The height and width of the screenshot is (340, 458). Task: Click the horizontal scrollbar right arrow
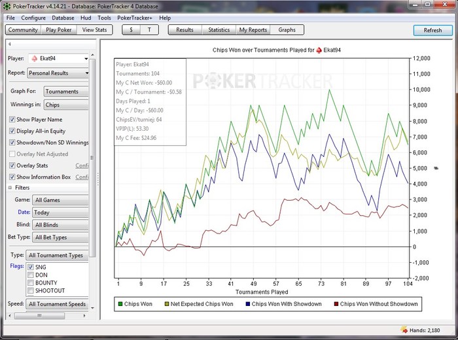pos(84,316)
